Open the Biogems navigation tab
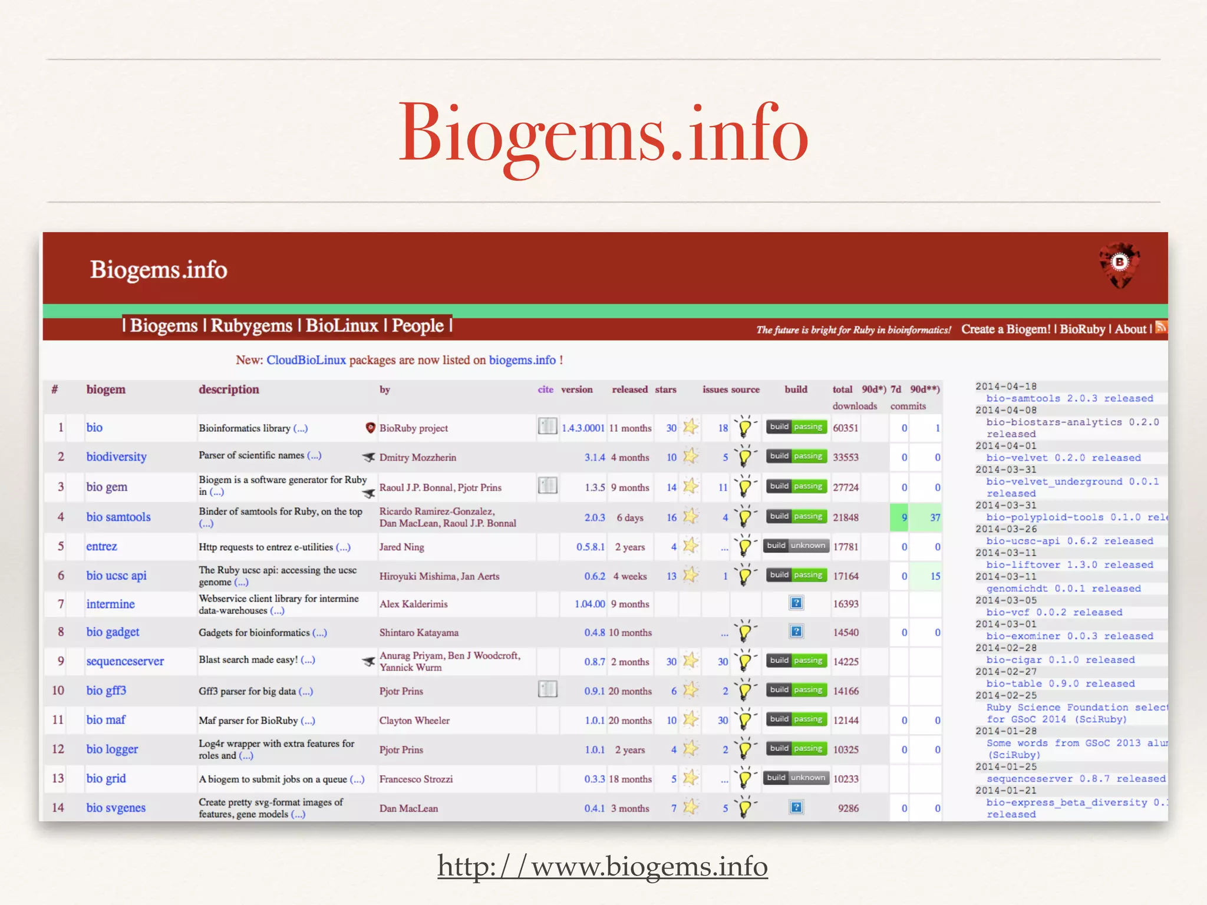The image size is (1207, 905). click(164, 325)
